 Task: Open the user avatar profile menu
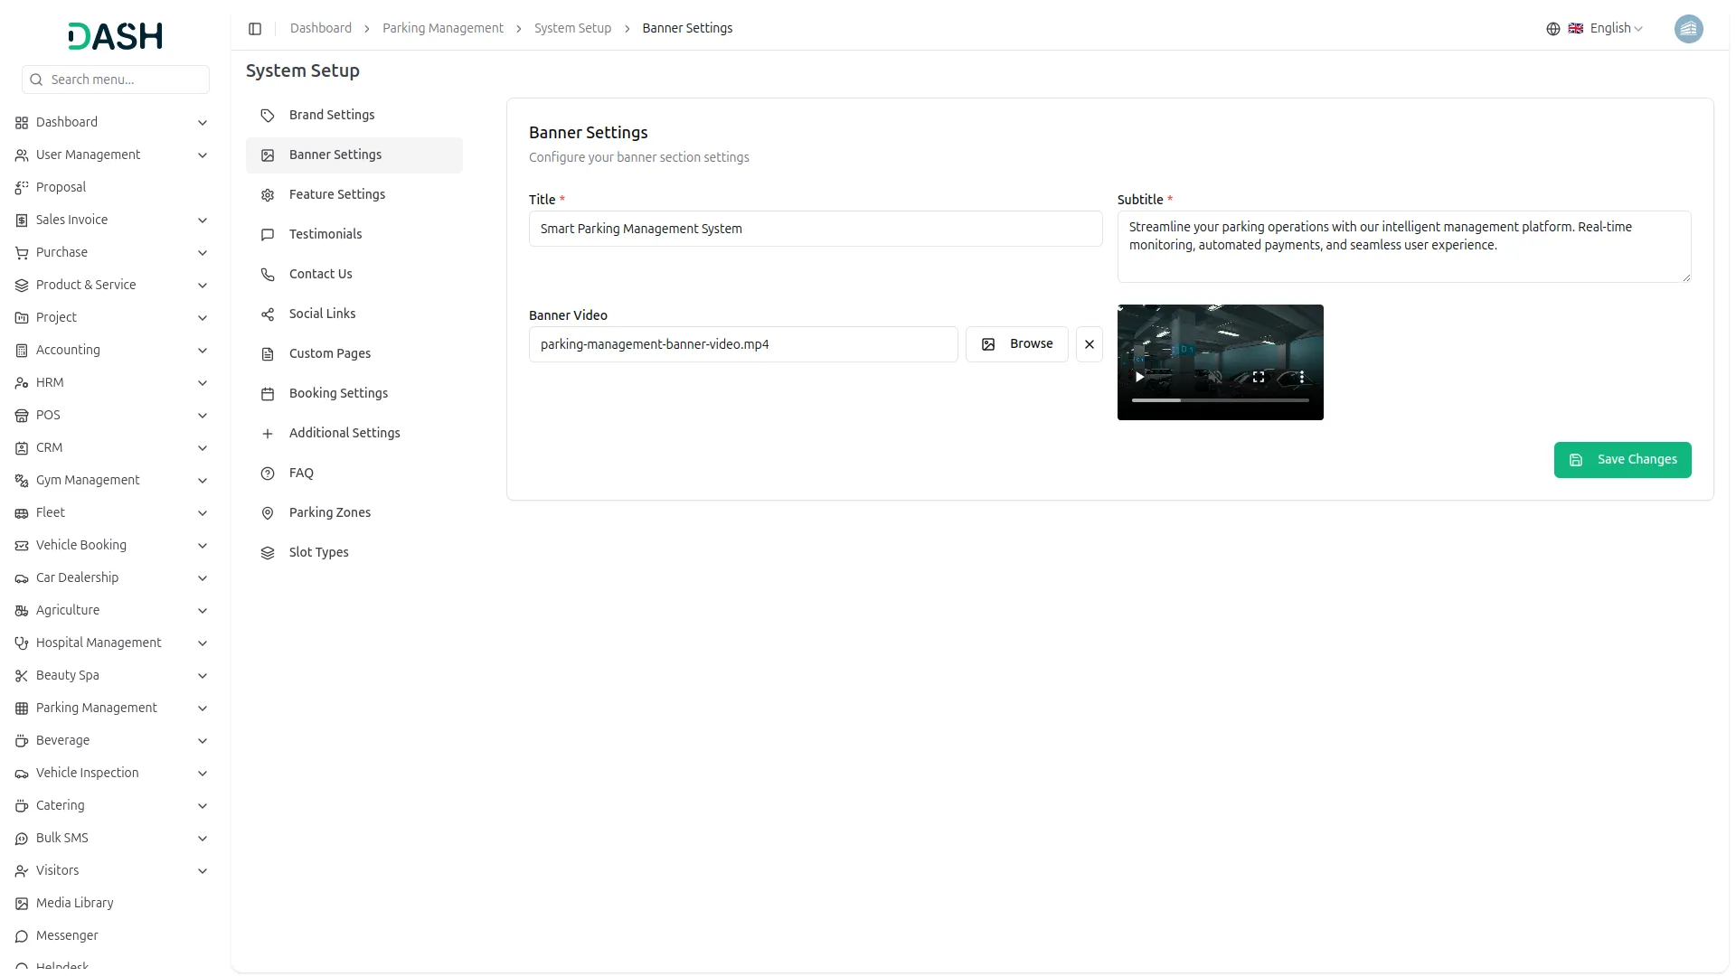pyautogui.click(x=1688, y=29)
